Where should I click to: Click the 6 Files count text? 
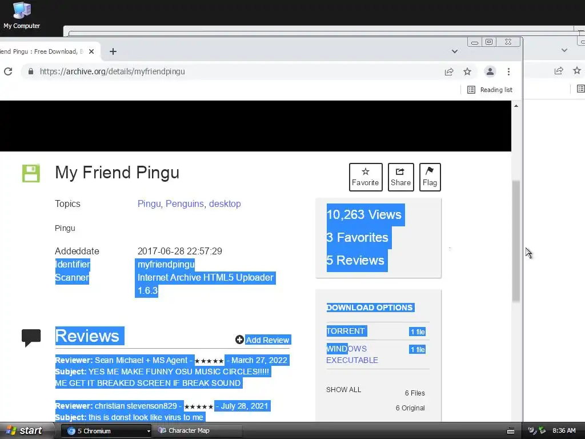415,393
